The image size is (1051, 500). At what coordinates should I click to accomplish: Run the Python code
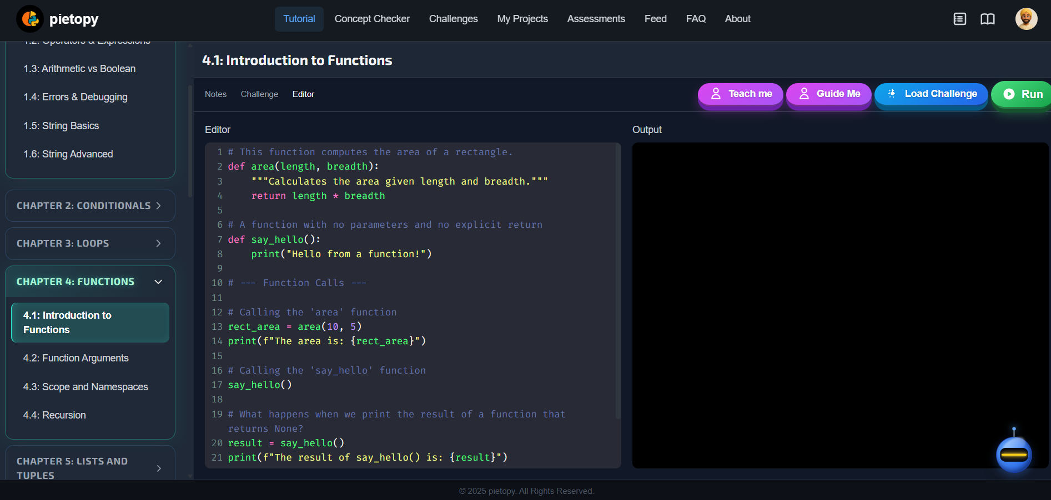pos(1027,94)
